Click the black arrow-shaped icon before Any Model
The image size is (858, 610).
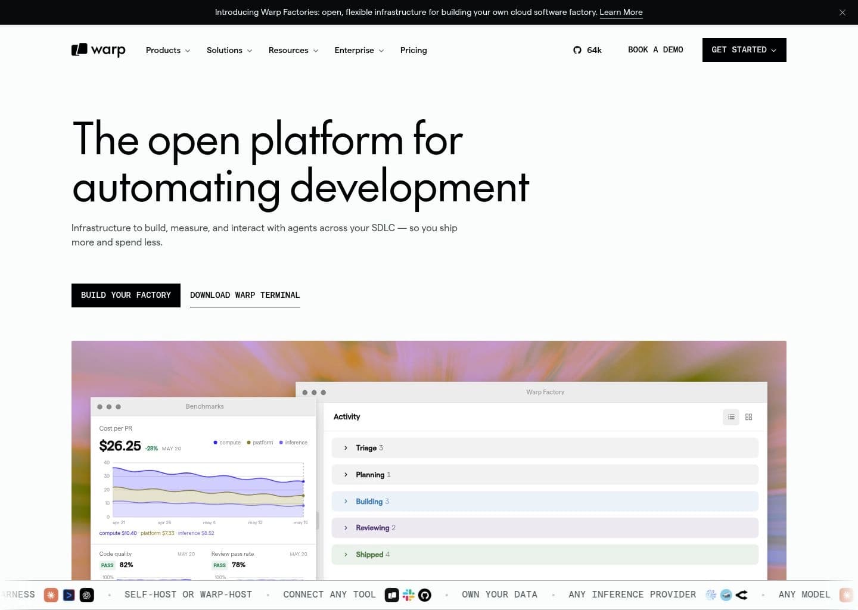(x=742, y=595)
